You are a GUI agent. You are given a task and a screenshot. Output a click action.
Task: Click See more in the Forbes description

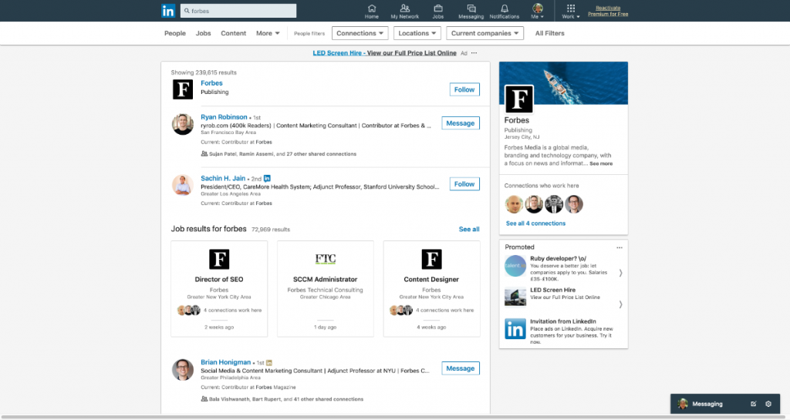pos(601,163)
